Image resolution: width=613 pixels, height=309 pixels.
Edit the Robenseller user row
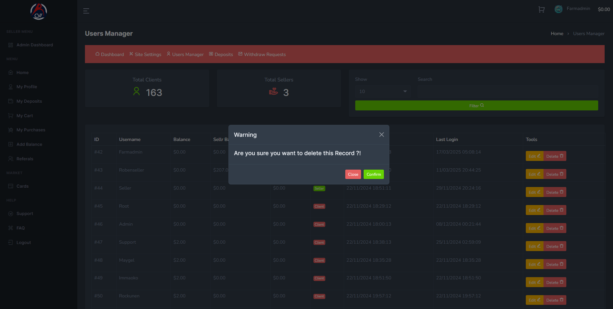pos(534,174)
